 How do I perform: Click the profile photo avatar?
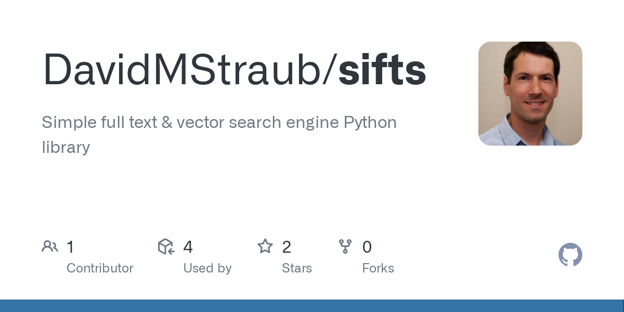coord(530,94)
